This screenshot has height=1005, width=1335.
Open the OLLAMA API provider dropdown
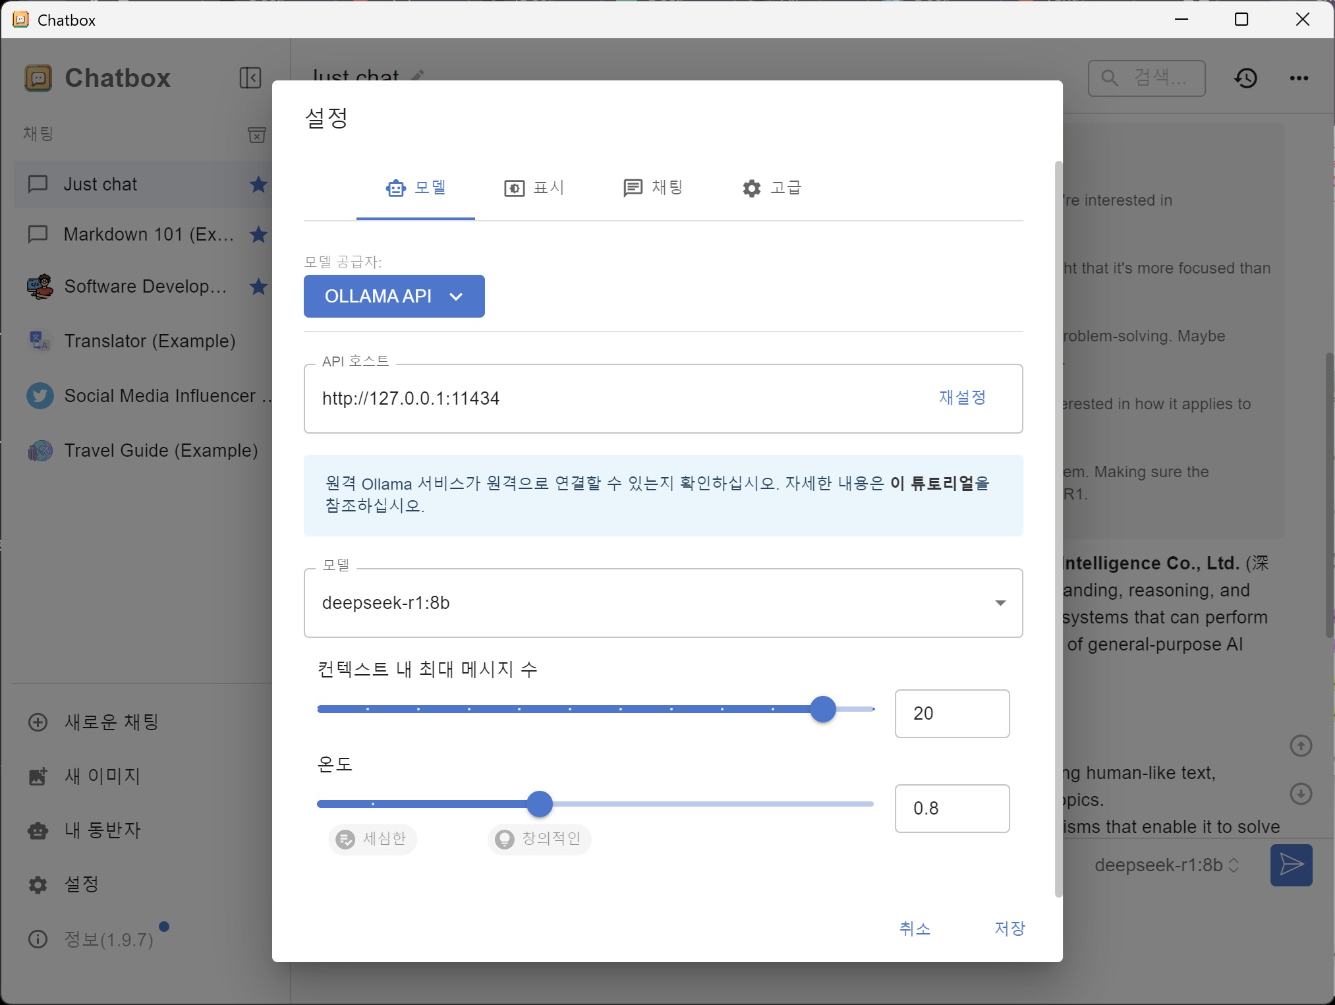(394, 297)
